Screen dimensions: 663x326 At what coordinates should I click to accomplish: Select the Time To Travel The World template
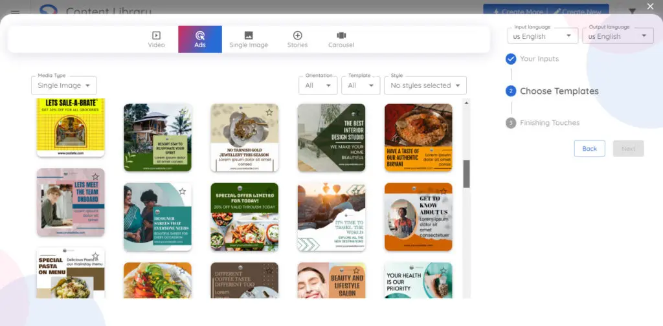tap(331, 217)
